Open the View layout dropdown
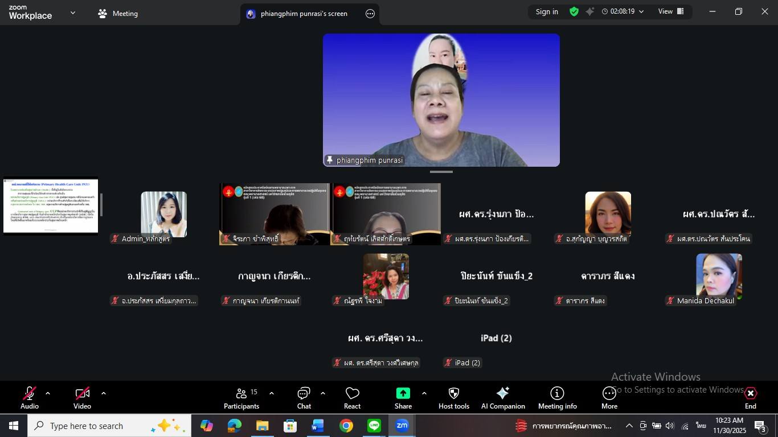Screen dimensions: 778x437 tap(671, 12)
